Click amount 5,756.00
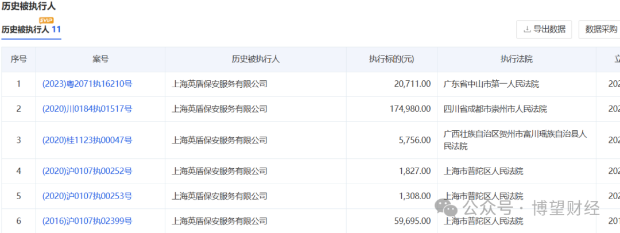620x233 pixels. [414, 139]
